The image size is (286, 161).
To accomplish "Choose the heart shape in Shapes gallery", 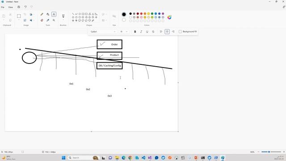I will 89,21.
